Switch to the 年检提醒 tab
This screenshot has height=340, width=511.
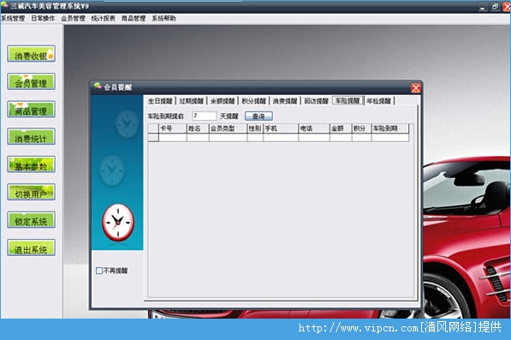pos(378,101)
